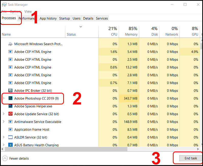Open the File menu
Image resolution: width=203 pixels, height=166 pixels.
(x=4, y=11)
